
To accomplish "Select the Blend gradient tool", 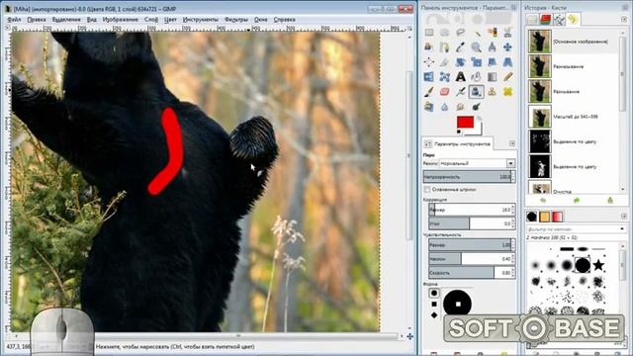I will (x=493, y=77).
